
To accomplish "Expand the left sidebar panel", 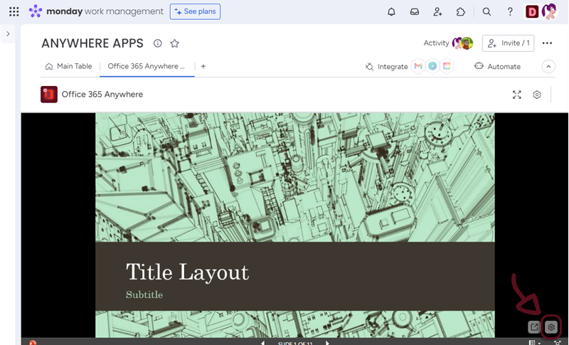I will tap(8, 33).
